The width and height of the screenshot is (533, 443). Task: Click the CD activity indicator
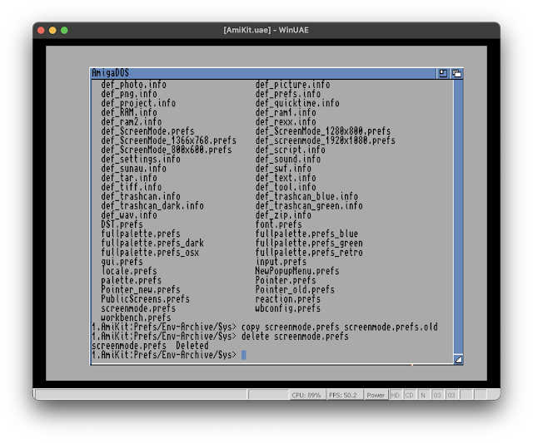tap(409, 395)
